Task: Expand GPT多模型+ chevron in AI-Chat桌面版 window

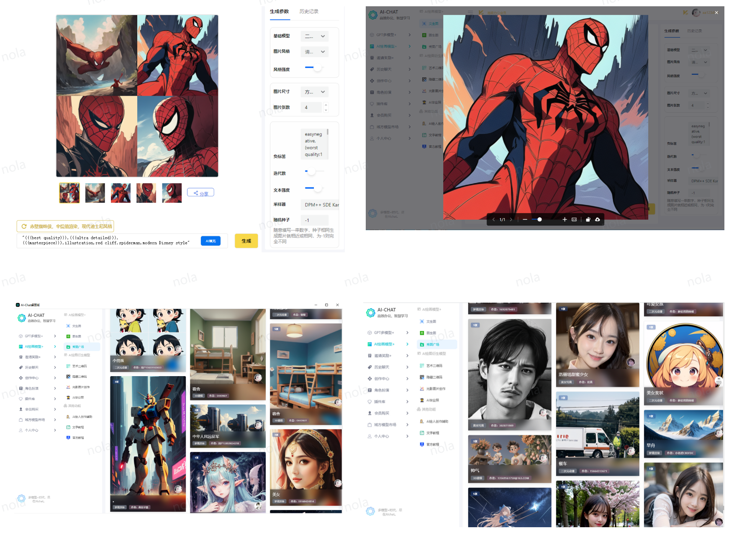Action: coord(55,336)
